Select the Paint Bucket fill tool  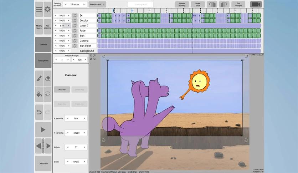(39, 94)
